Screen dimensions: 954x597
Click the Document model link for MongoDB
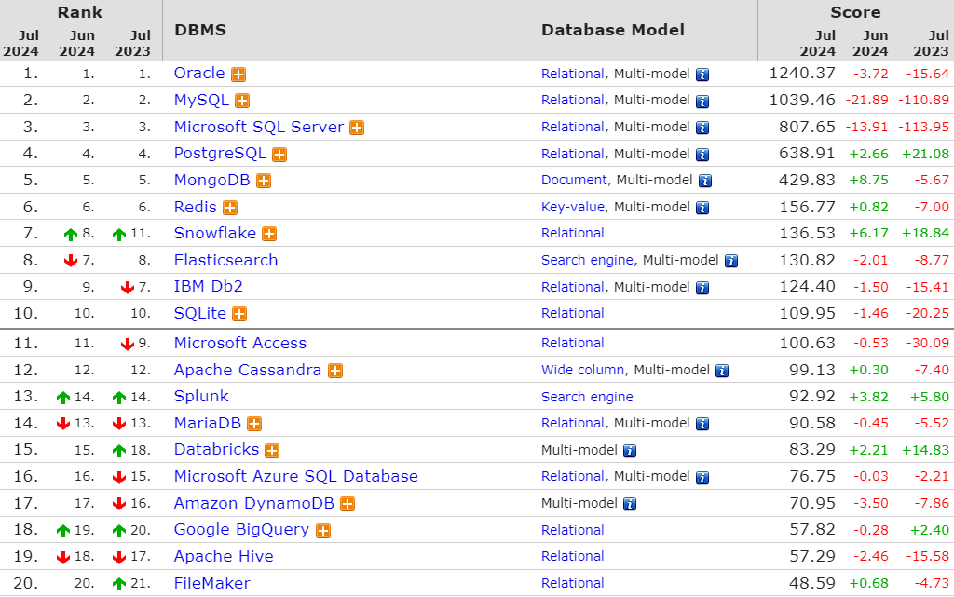click(574, 181)
